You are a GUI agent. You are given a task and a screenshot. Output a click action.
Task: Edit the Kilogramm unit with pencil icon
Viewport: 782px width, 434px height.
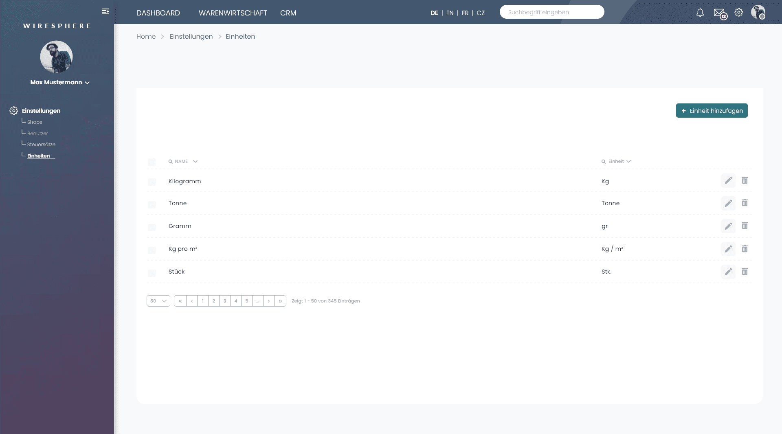[728, 180]
